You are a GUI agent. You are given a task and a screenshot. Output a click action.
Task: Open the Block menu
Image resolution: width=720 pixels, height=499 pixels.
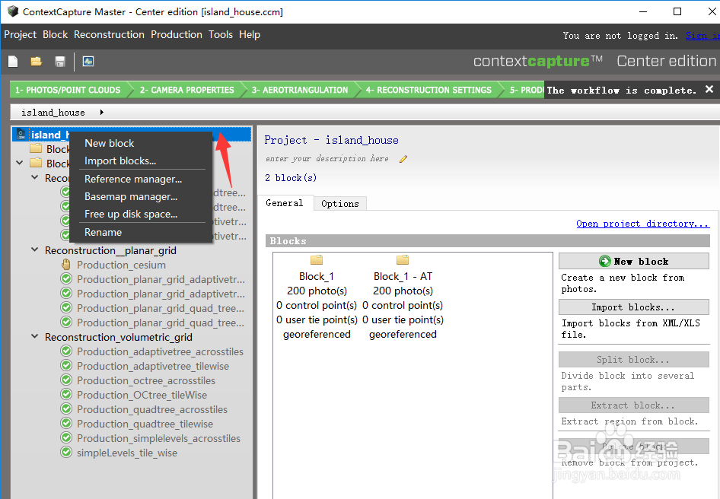(55, 34)
